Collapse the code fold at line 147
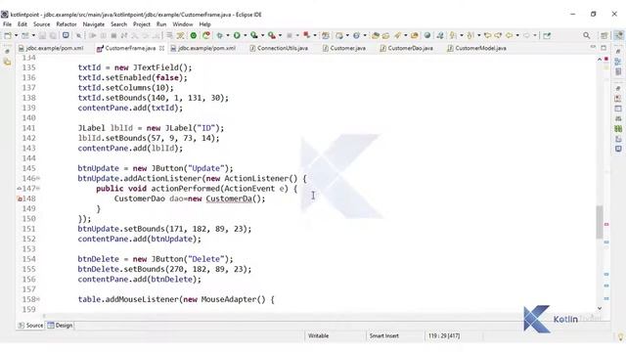626x352 pixels. click(38, 189)
